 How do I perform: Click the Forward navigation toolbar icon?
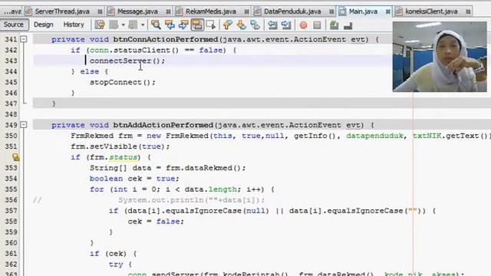tap(133, 25)
